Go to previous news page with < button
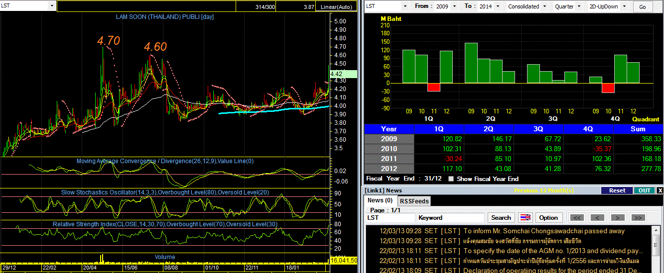The width and height of the screenshot is (664, 273). tap(597, 218)
